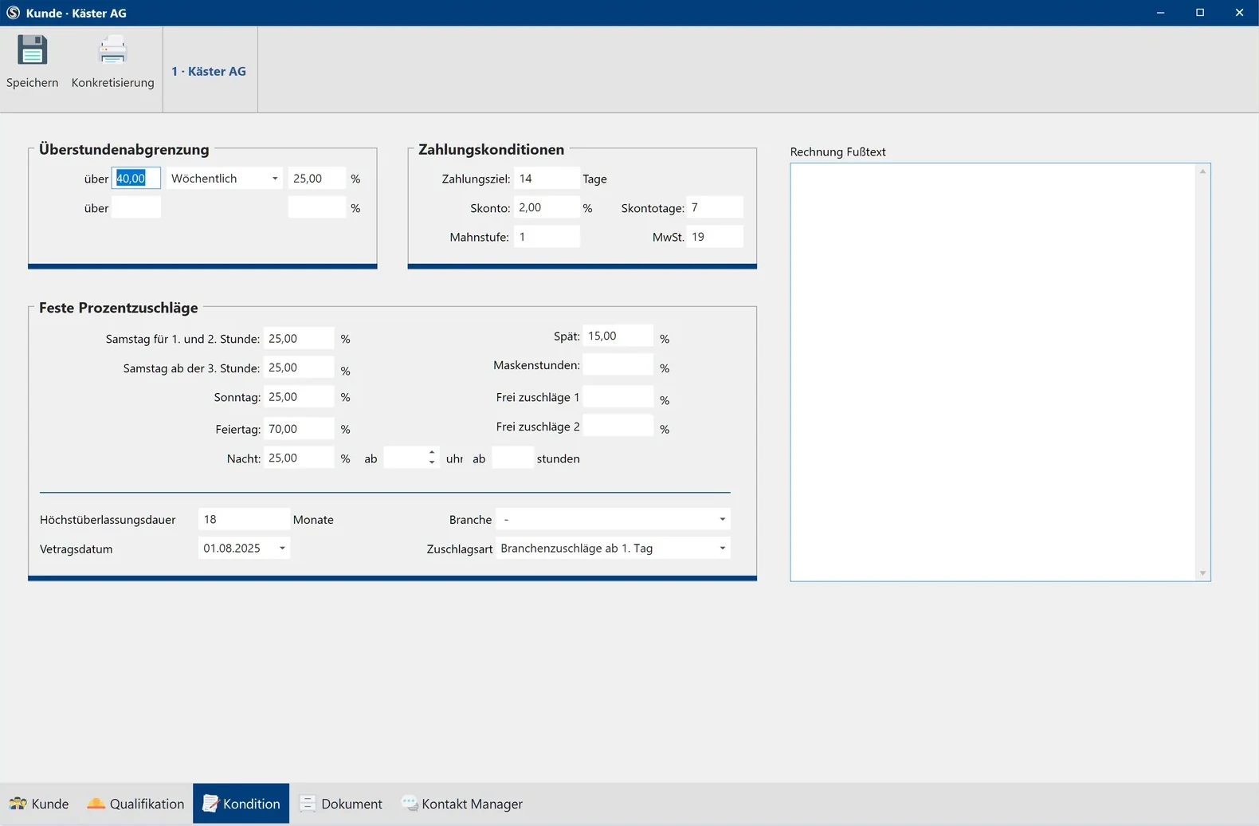Image resolution: width=1259 pixels, height=826 pixels.
Task: Click the second overtime percent field
Action: coord(317,207)
